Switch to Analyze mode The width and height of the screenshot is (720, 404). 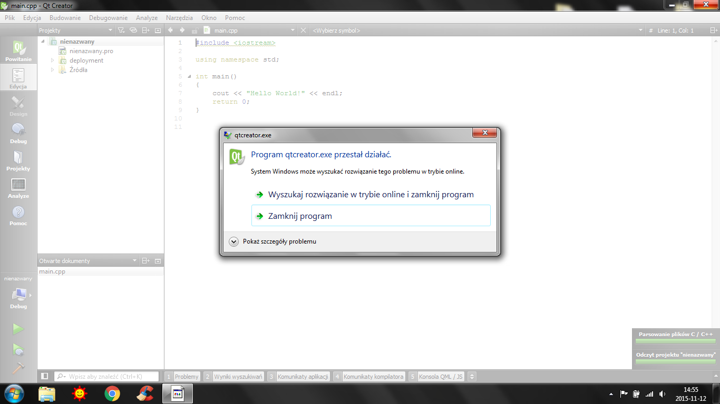point(18,188)
